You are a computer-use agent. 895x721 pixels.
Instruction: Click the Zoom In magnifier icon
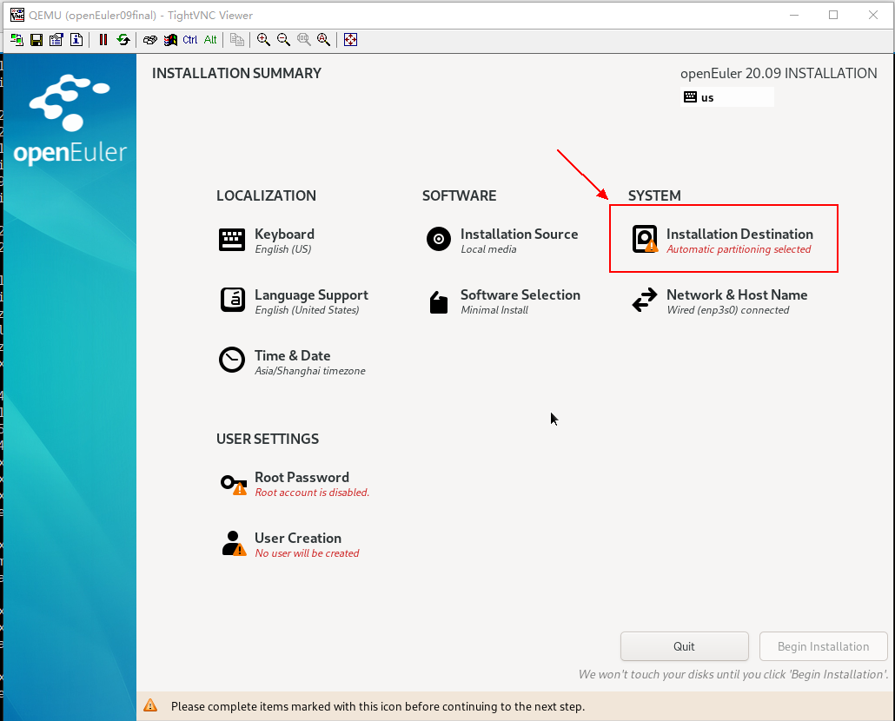click(x=263, y=40)
